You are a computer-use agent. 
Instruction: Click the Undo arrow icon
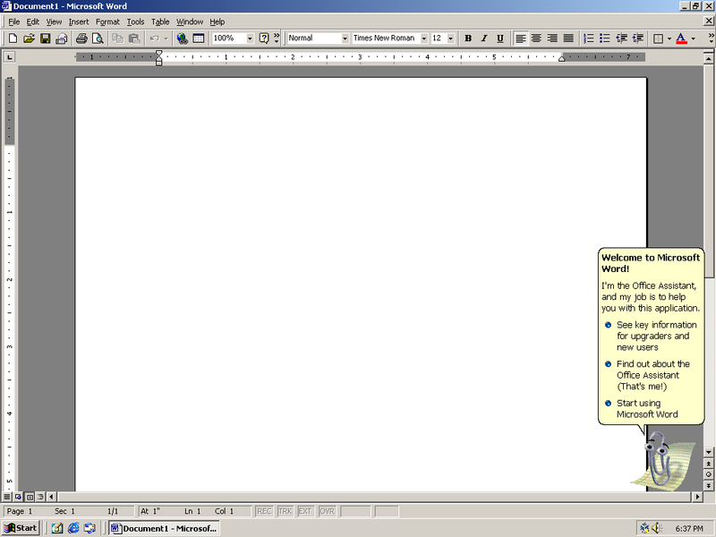pos(154,38)
